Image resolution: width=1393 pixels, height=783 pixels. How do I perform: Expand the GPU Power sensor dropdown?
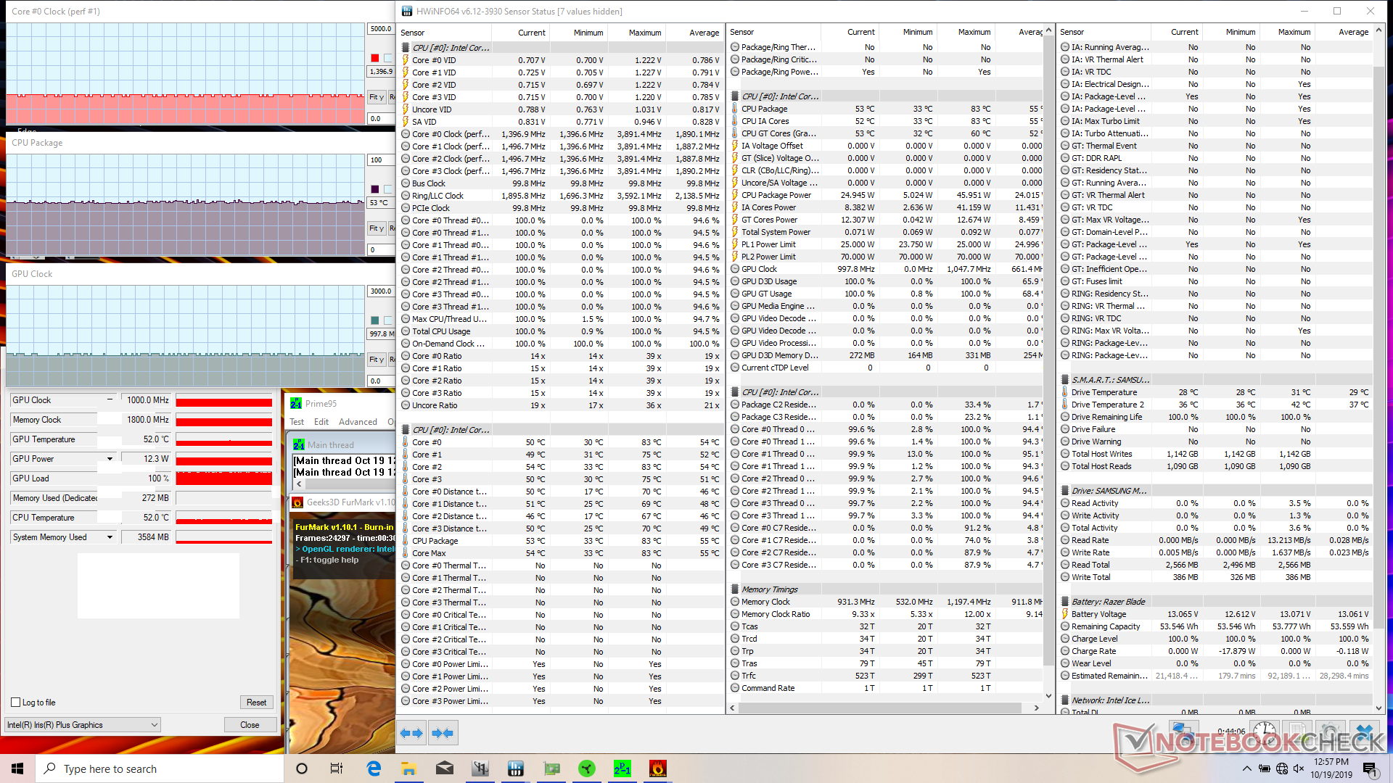[x=110, y=459]
